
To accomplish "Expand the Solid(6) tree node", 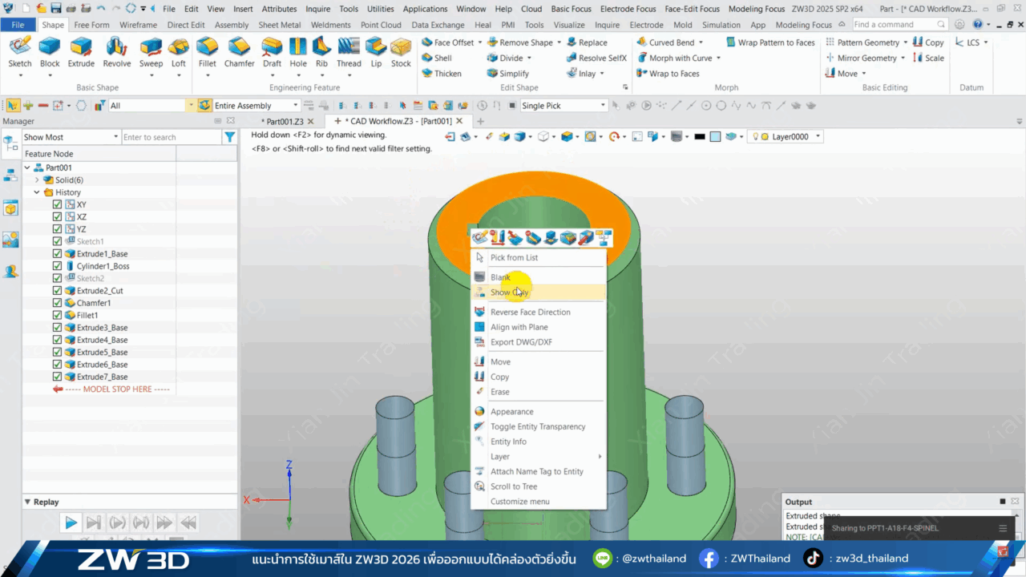I will point(37,180).
